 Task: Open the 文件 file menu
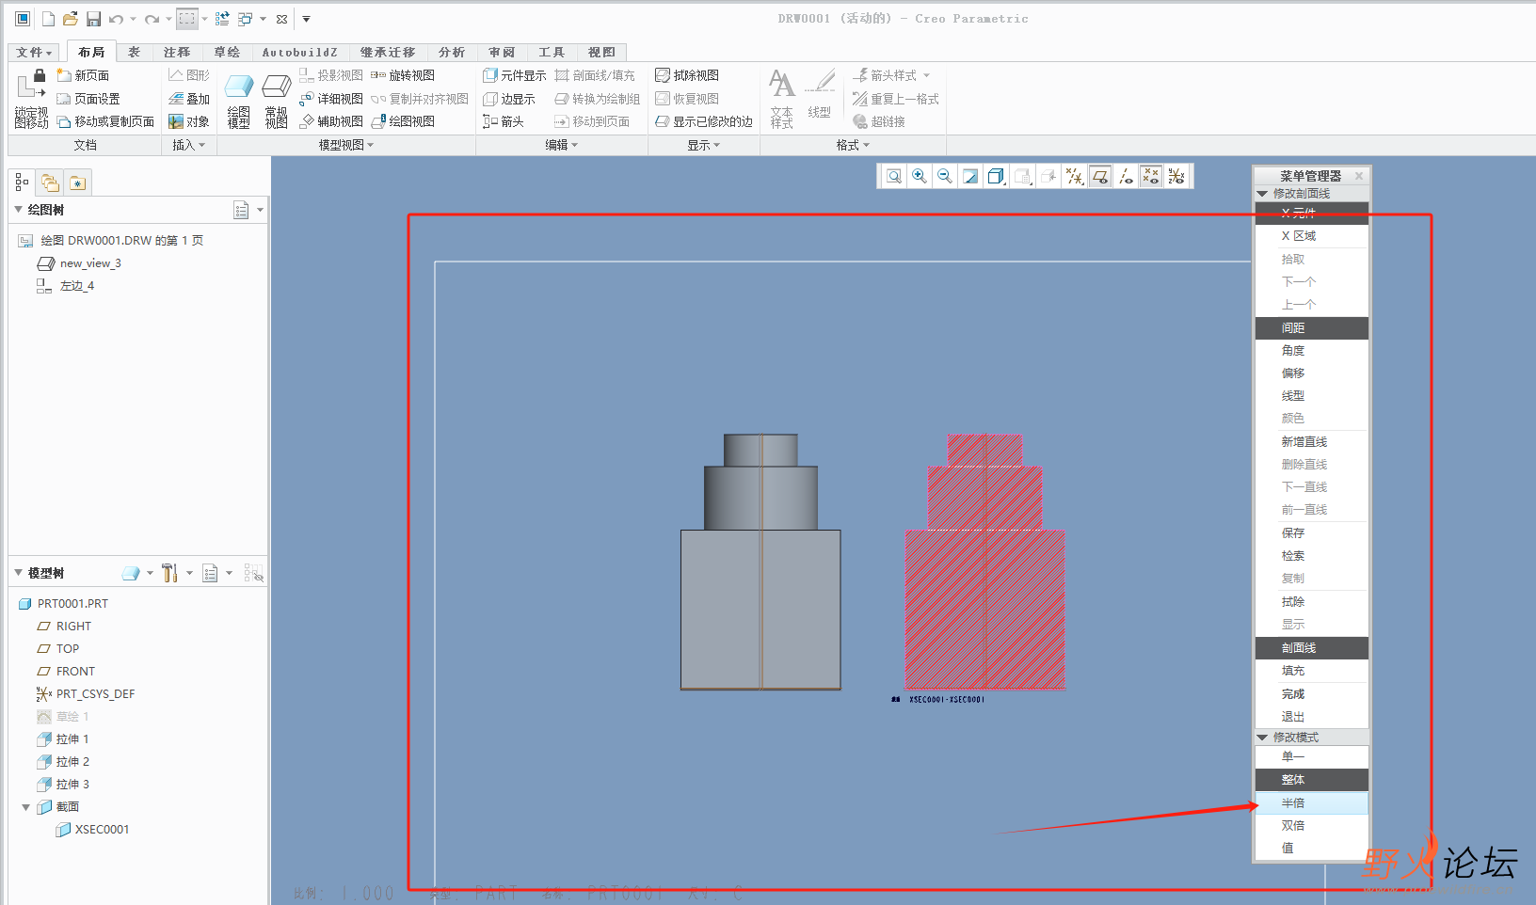[x=34, y=53]
